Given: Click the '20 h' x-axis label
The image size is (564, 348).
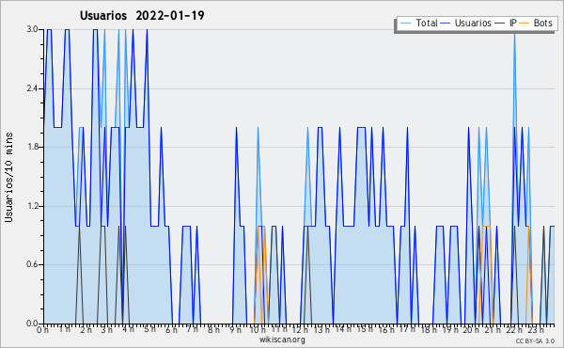Looking at the screenshot, I should pos(471,329).
